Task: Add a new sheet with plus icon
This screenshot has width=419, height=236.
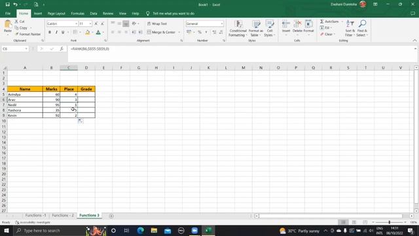Action: (111, 216)
